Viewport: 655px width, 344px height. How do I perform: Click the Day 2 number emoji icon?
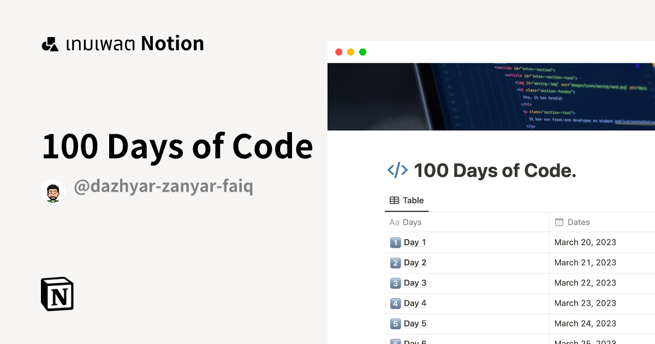click(396, 263)
